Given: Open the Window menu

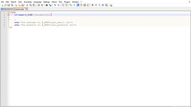Looking at the screenshot, I should pos(75,2).
